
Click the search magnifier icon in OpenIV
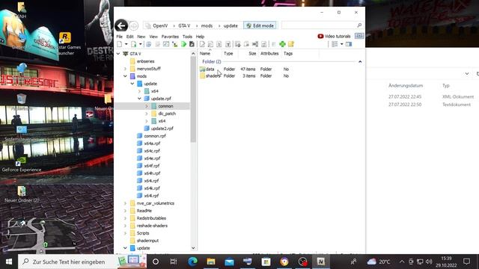pyautogui.click(x=359, y=25)
